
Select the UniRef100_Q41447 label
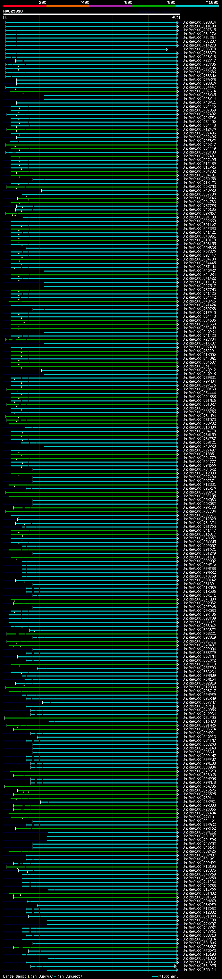pos(199,530)
